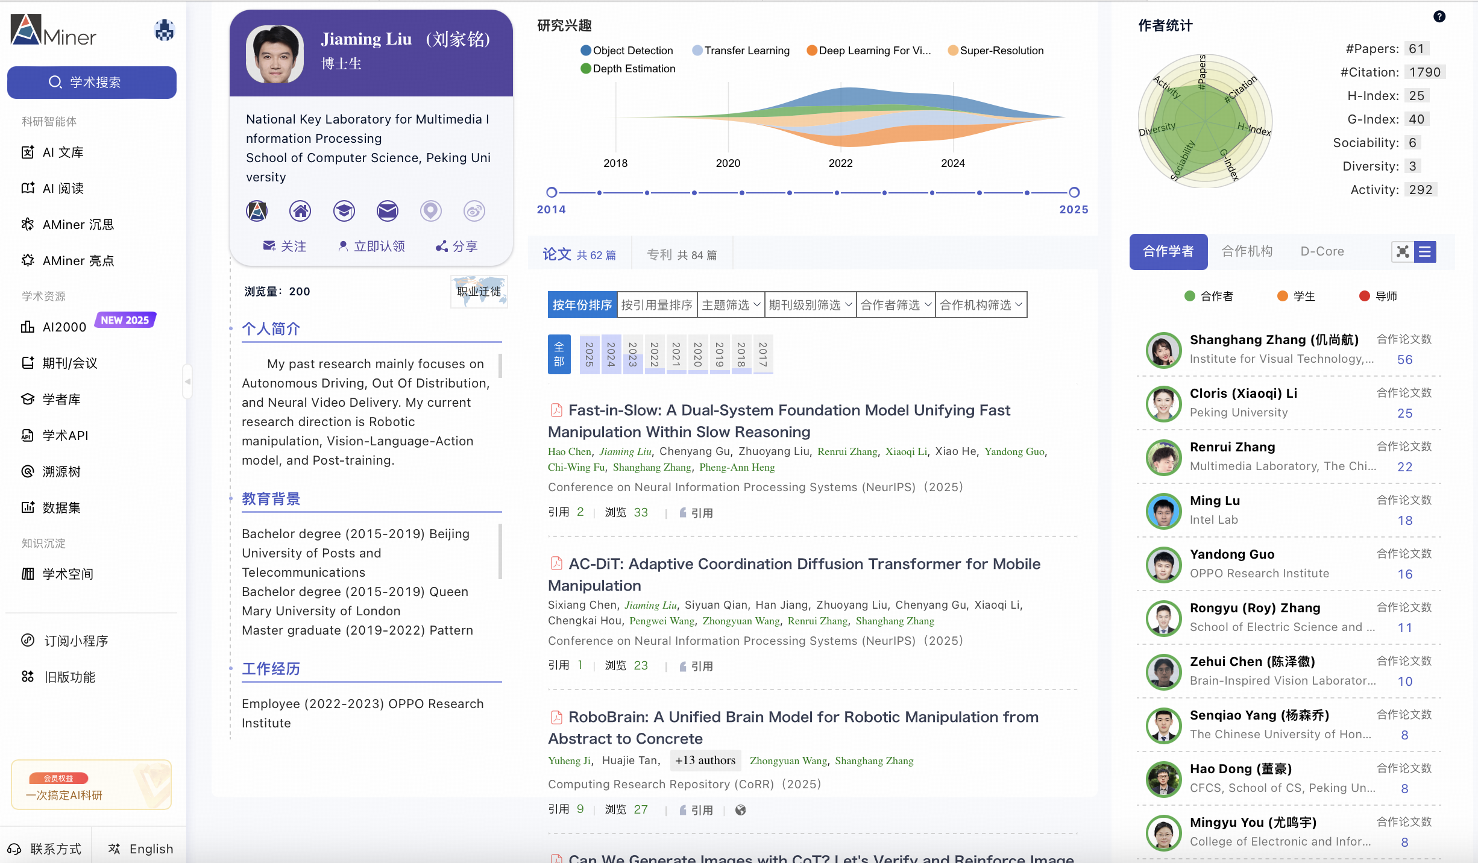
Task: Click the 立即认领 claim profile button
Action: (371, 246)
